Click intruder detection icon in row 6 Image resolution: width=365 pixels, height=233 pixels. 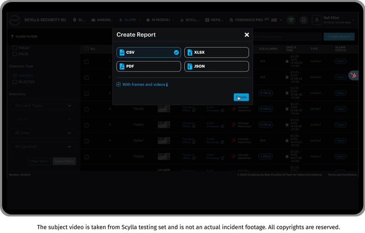click(233, 141)
